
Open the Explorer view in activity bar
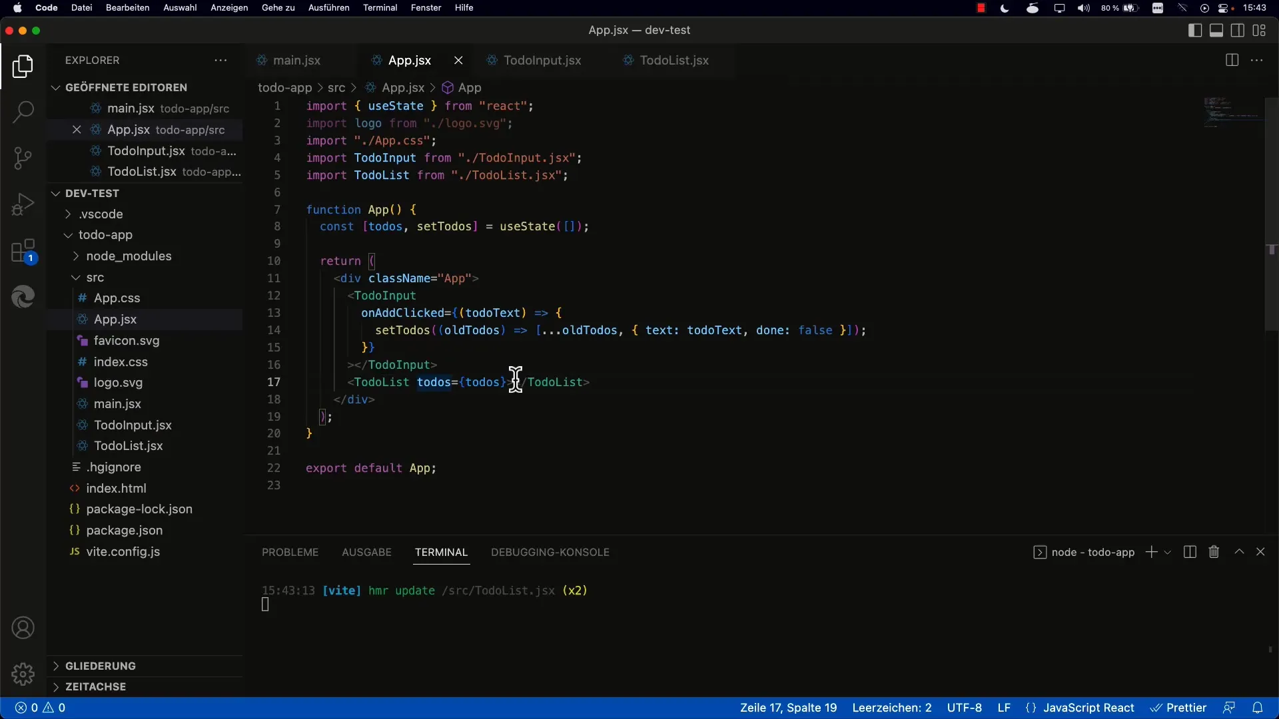23,67
